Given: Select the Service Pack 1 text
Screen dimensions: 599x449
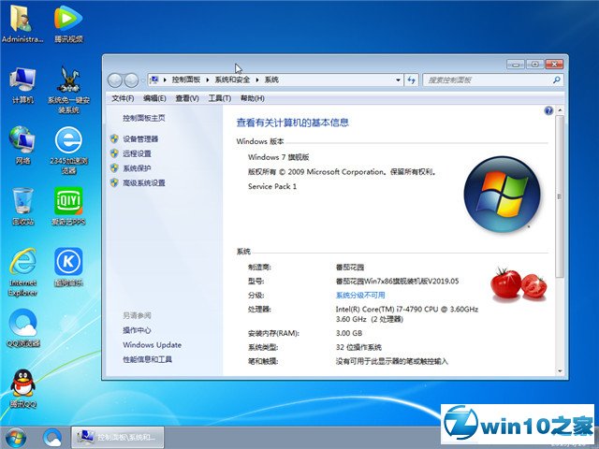Looking at the screenshot, I should click(272, 186).
